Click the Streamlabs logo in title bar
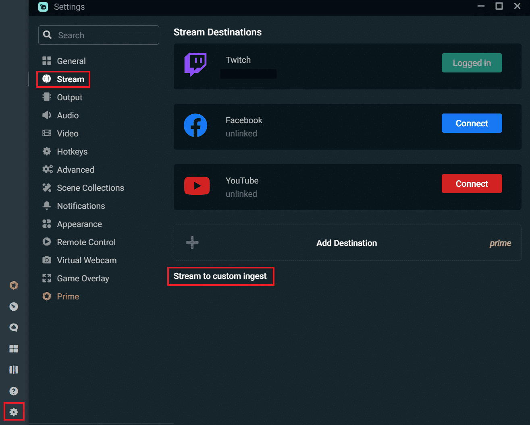530x425 pixels. pos(43,7)
